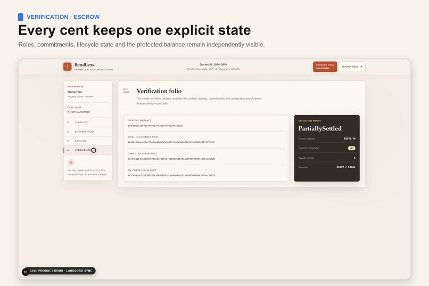The width and height of the screenshot is (429, 286).
Task: Open the Claim File section
Action: coord(88,122)
